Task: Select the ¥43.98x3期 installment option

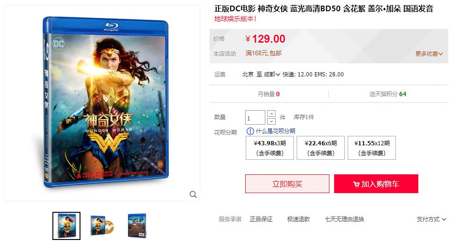Action: tap(270, 148)
